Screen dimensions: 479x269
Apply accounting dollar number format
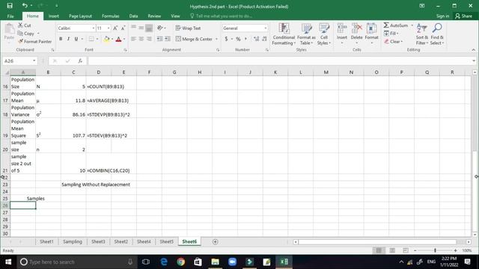[x=226, y=39]
